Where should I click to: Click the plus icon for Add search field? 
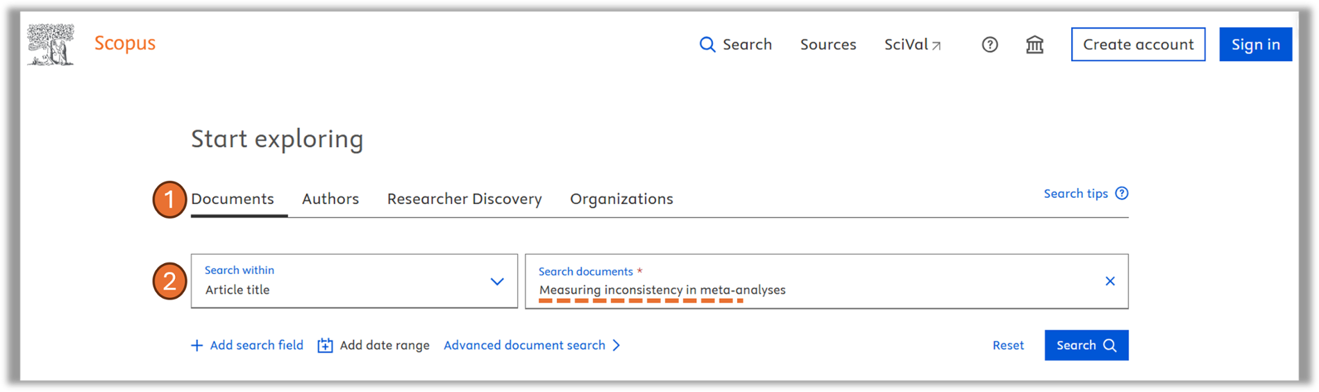[197, 346]
